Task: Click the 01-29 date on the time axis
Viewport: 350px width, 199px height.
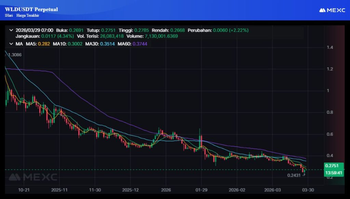Action: click(x=201, y=189)
